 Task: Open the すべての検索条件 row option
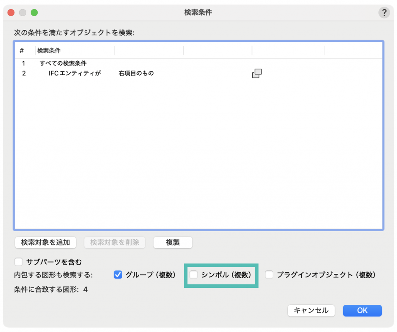63,63
